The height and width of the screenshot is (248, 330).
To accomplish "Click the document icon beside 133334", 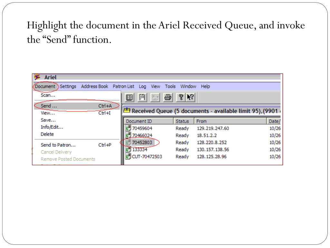I will click(x=128, y=150).
